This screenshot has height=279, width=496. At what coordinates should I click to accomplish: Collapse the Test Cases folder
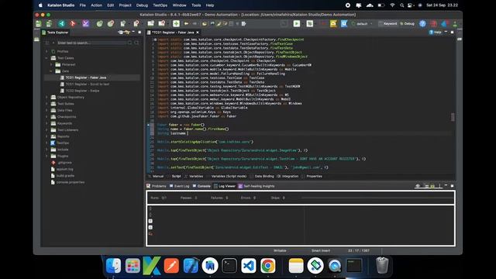[x=46, y=58]
